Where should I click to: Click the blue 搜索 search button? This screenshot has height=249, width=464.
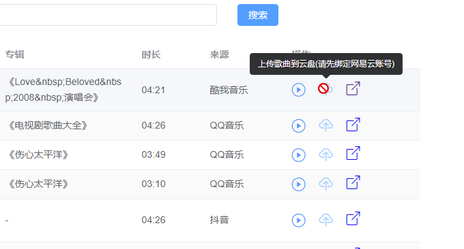pos(258,15)
